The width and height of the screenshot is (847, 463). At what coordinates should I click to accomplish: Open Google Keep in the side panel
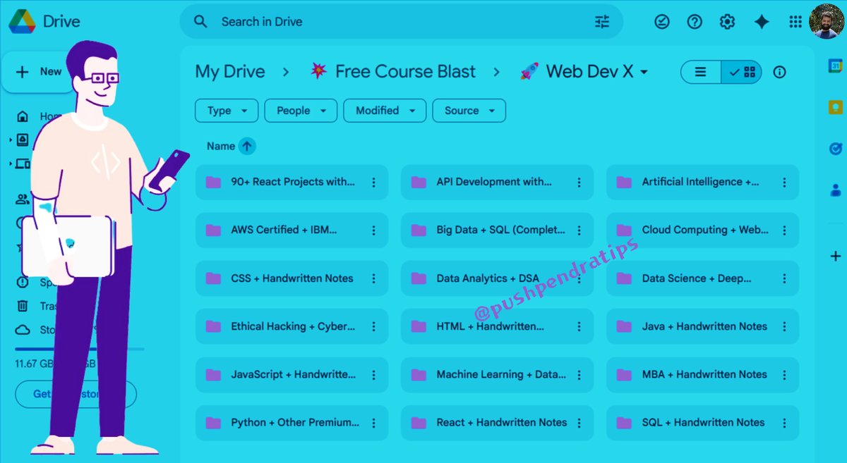(835, 107)
